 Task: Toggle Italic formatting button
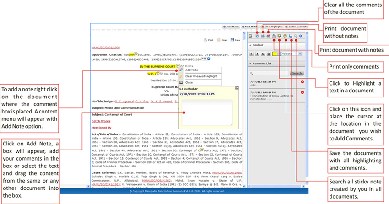tap(257, 54)
